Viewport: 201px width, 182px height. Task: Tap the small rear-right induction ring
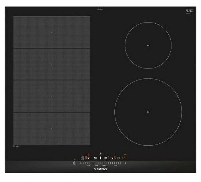pyautogui.click(x=148, y=45)
